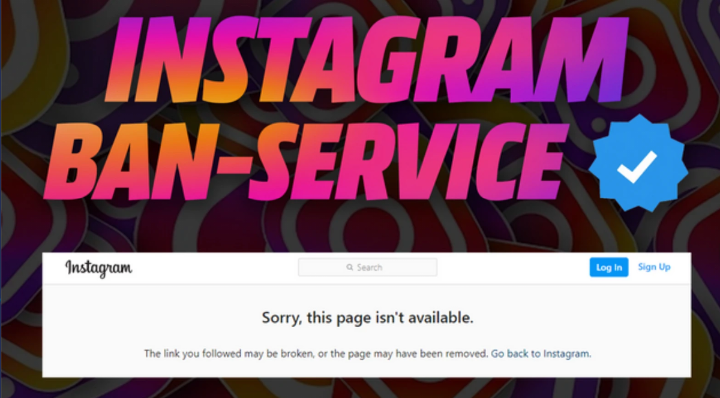Click "The link you followed may be broken" text
The width and height of the screenshot is (720, 398).
[x=230, y=354]
